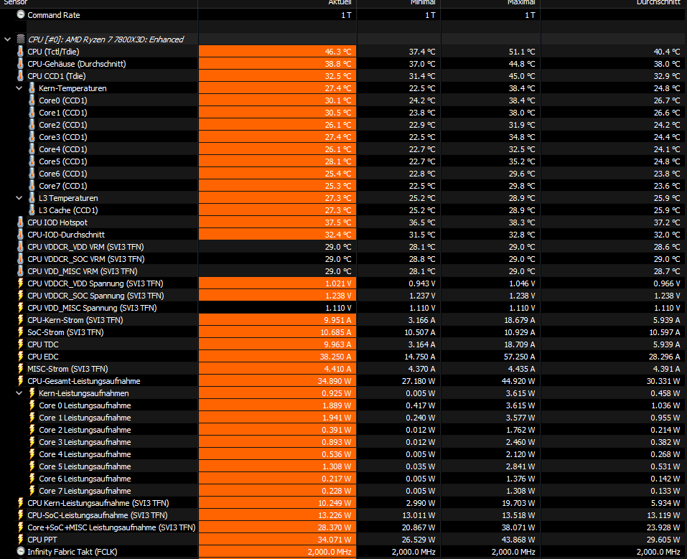Click average value 10.597 A of SoC-Strom
687x559 pixels.
[665, 332]
